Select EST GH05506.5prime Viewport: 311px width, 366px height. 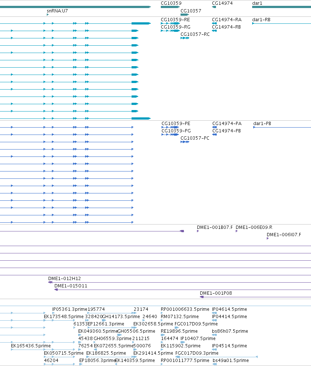[136, 331]
